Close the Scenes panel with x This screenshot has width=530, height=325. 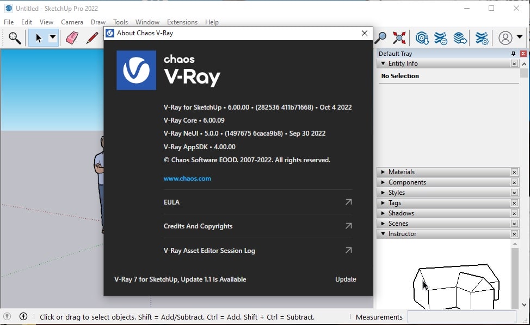(514, 224)
